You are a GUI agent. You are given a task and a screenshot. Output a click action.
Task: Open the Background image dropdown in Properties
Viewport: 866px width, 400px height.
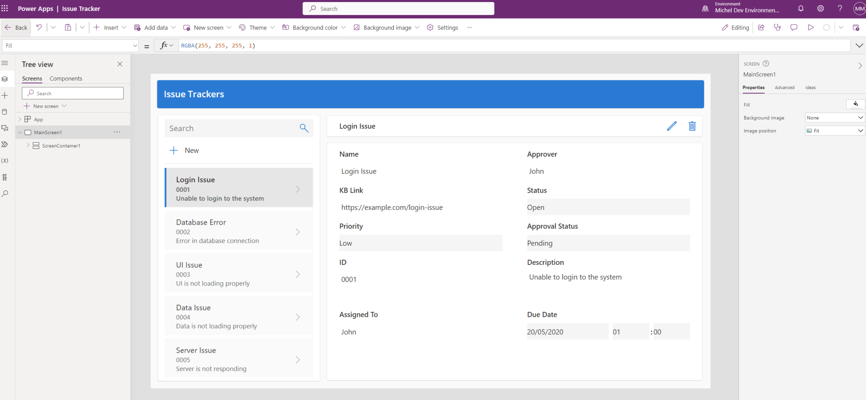[834, 117]
